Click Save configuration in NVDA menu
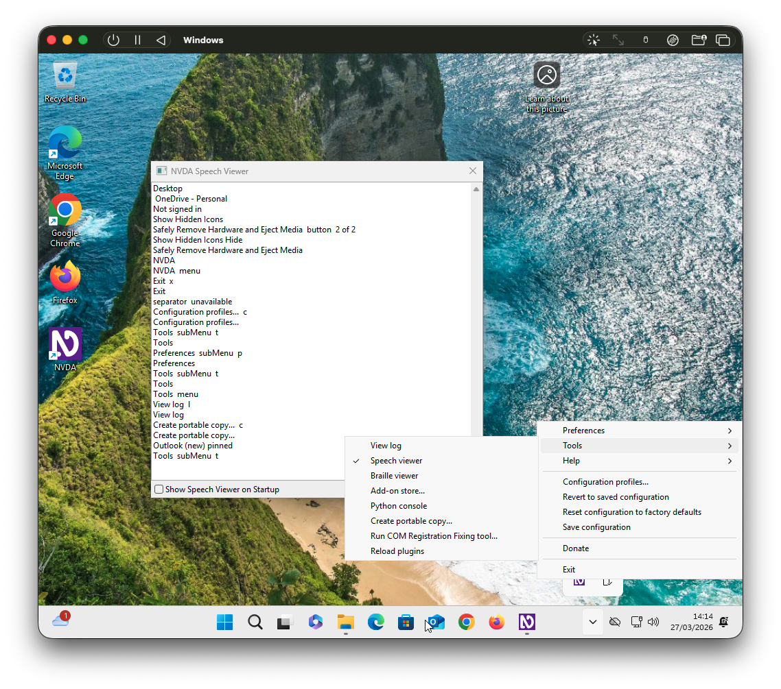Image resolution: width=781 pixels, height=689 pixels. point(596,527)
